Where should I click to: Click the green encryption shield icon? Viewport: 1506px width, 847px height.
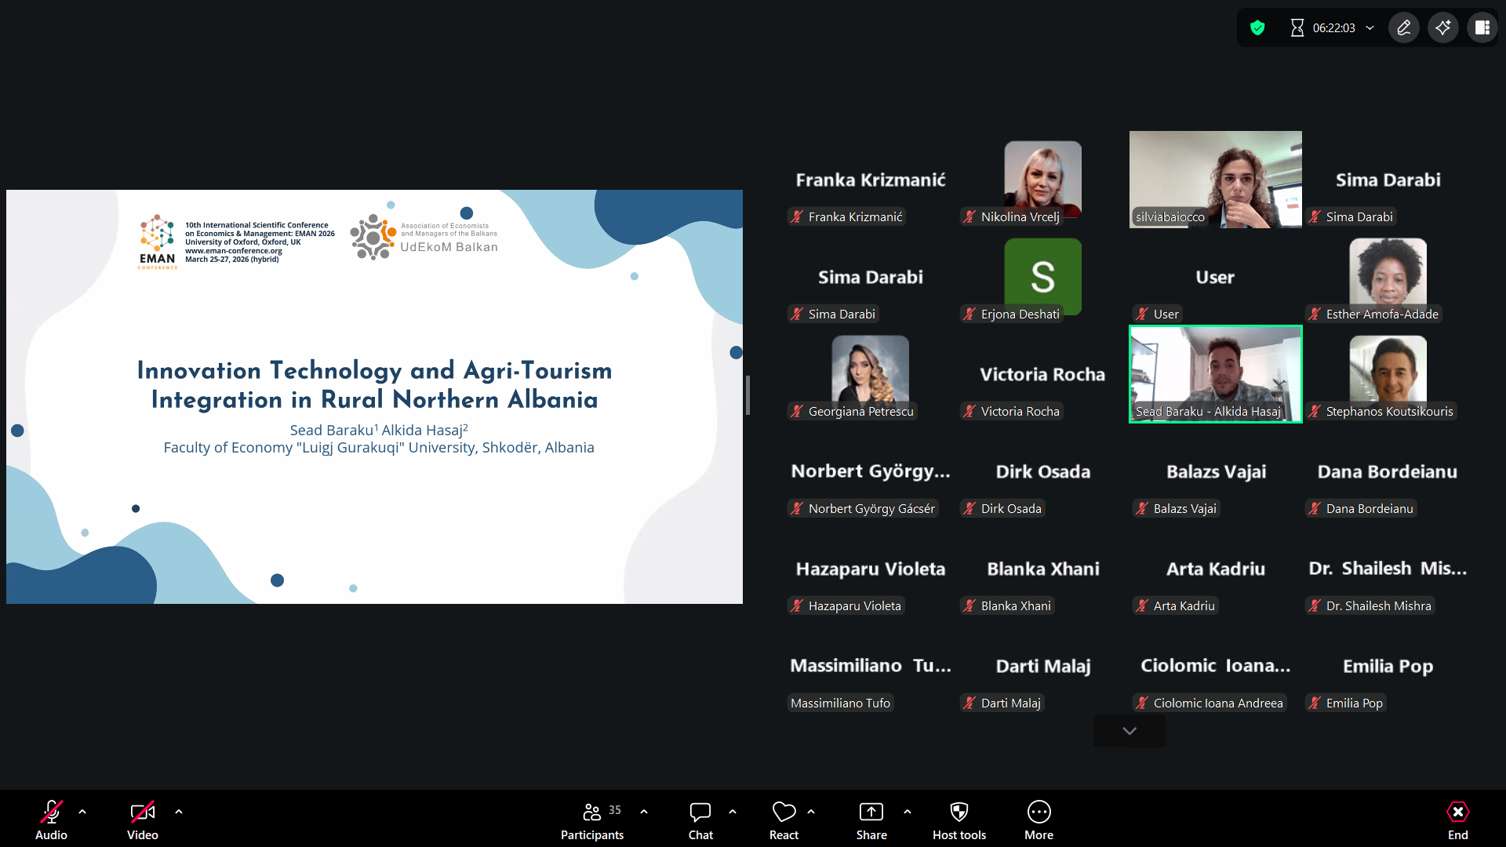click(x=1257, y=28)
